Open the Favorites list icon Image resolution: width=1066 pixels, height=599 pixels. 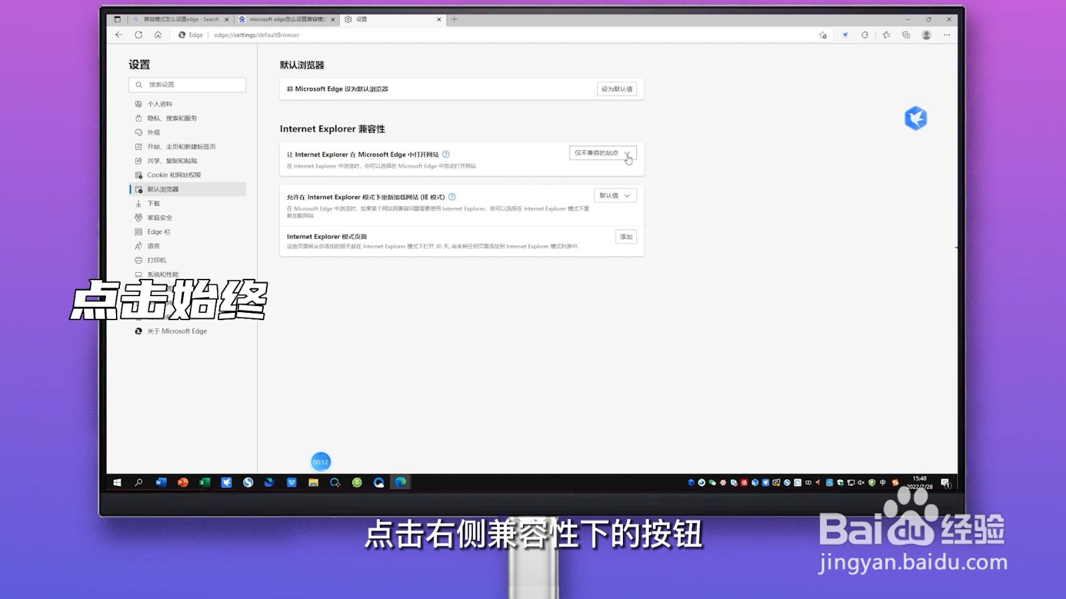886,35
